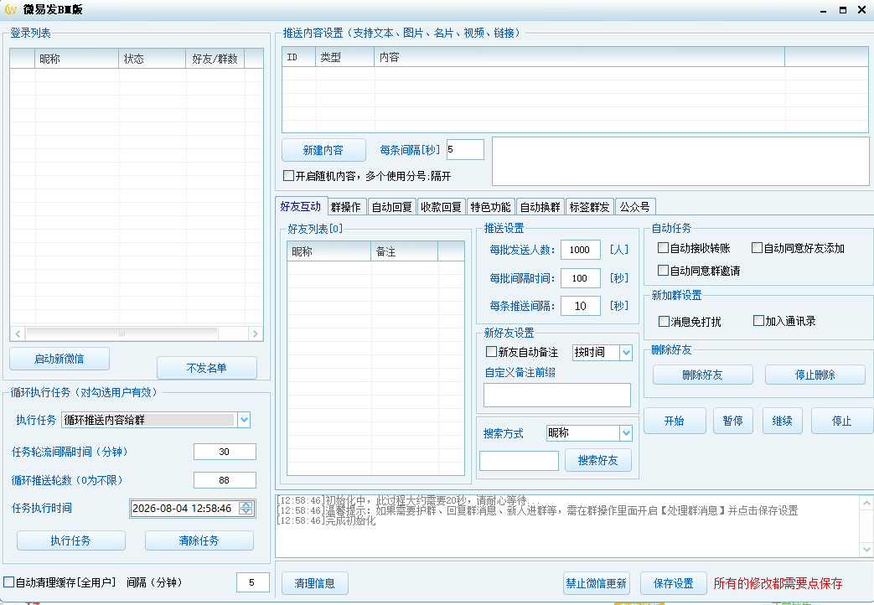Select the 公众号 tab
Screen dimensions: 874x605
(635, 207)
